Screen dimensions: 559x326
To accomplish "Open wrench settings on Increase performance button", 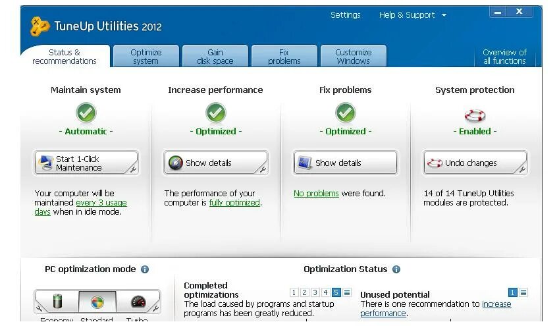I will pos(263,169).
